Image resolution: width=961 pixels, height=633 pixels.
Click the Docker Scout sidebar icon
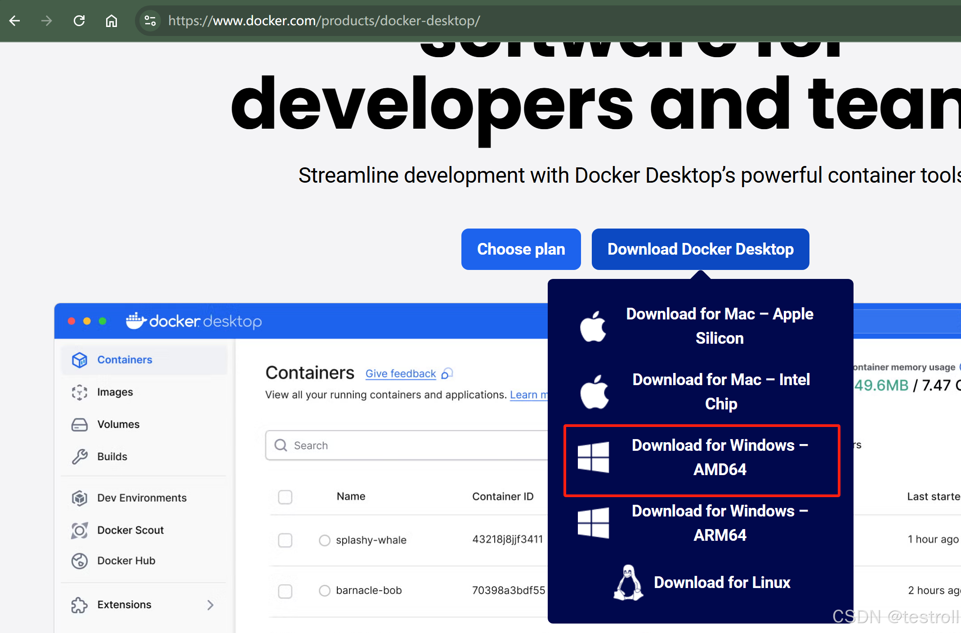tap(80, 530)
